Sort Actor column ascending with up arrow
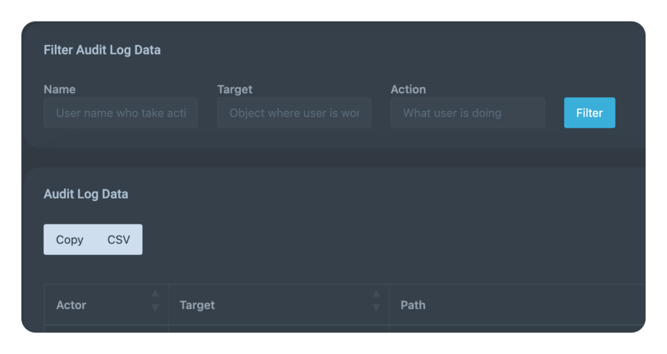 pos(155,294)
